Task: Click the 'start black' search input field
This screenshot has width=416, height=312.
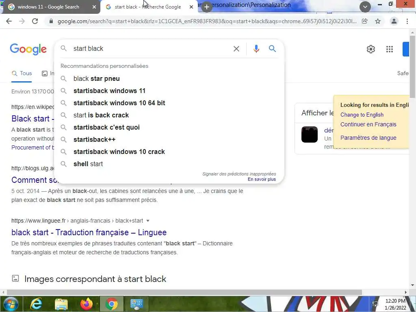Action: click(x=151, y=49)
